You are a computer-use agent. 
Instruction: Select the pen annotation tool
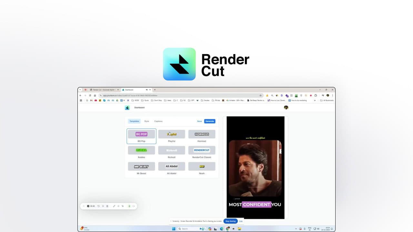pos(114,206)
